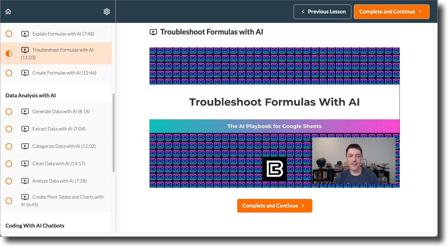Open lesson Create Formulas with AI (12:46)

(56, 73)
